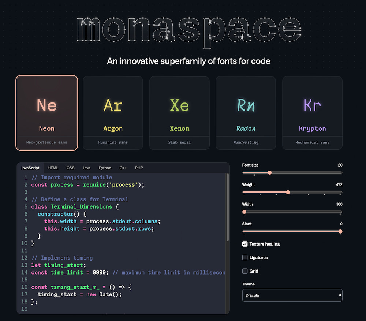
Task: Click the code editor vertical scrollbar
Action: [228, 207]
